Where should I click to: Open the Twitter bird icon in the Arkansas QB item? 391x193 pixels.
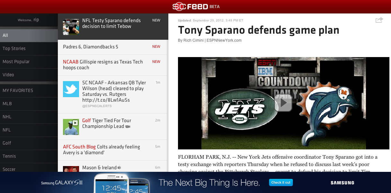click(71, 89)
